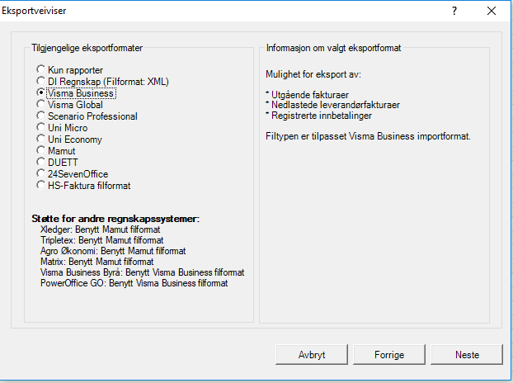
Task: Click the 'Xledger: Benytt Mamut filformat' text
Action: coord(100,229)
